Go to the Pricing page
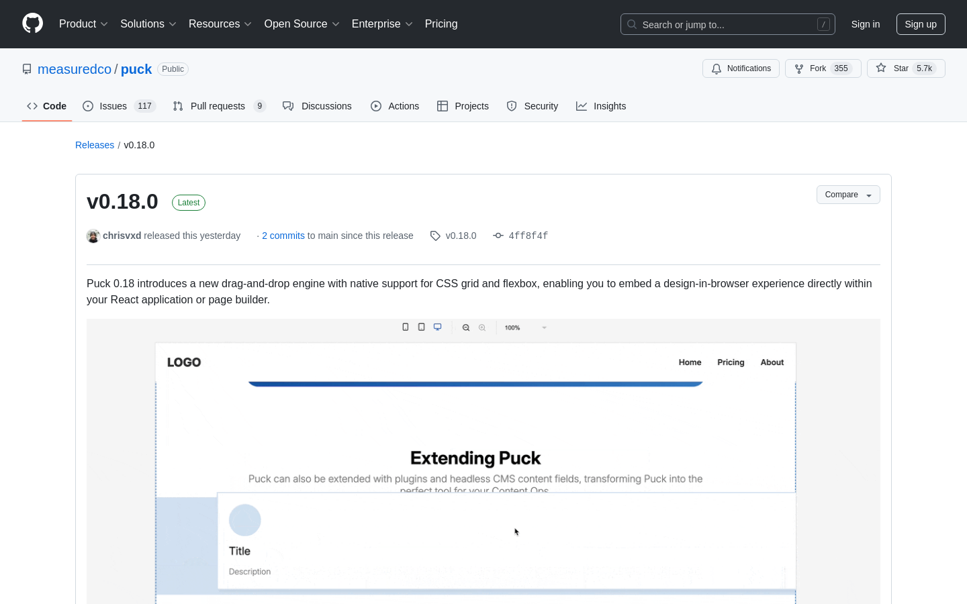The image size is (967, 604). coord(441,24)
